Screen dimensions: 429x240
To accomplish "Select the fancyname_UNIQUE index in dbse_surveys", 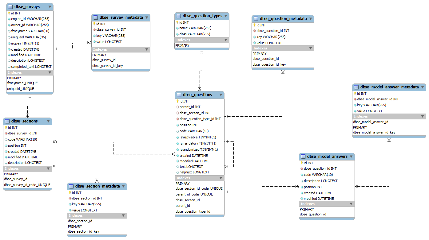I will pyautogui.click(x=22, y=83).
